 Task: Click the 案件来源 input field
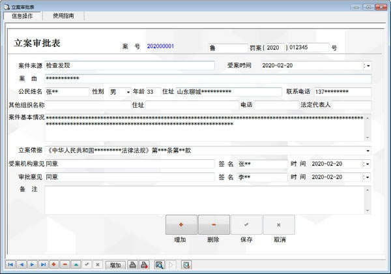[x=129, y=66]
